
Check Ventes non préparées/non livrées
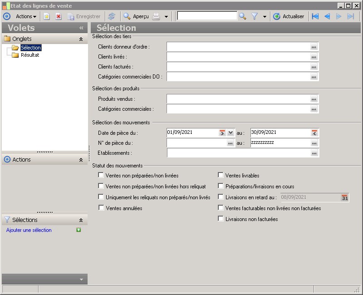101,175
